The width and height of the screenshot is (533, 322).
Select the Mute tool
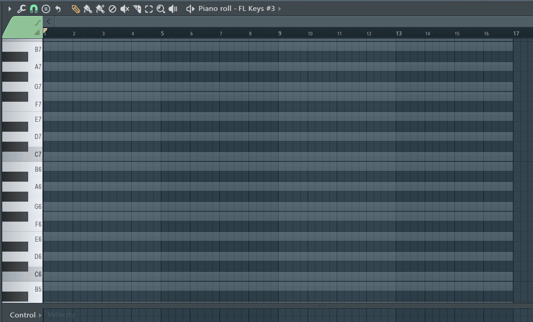(124, 8)
